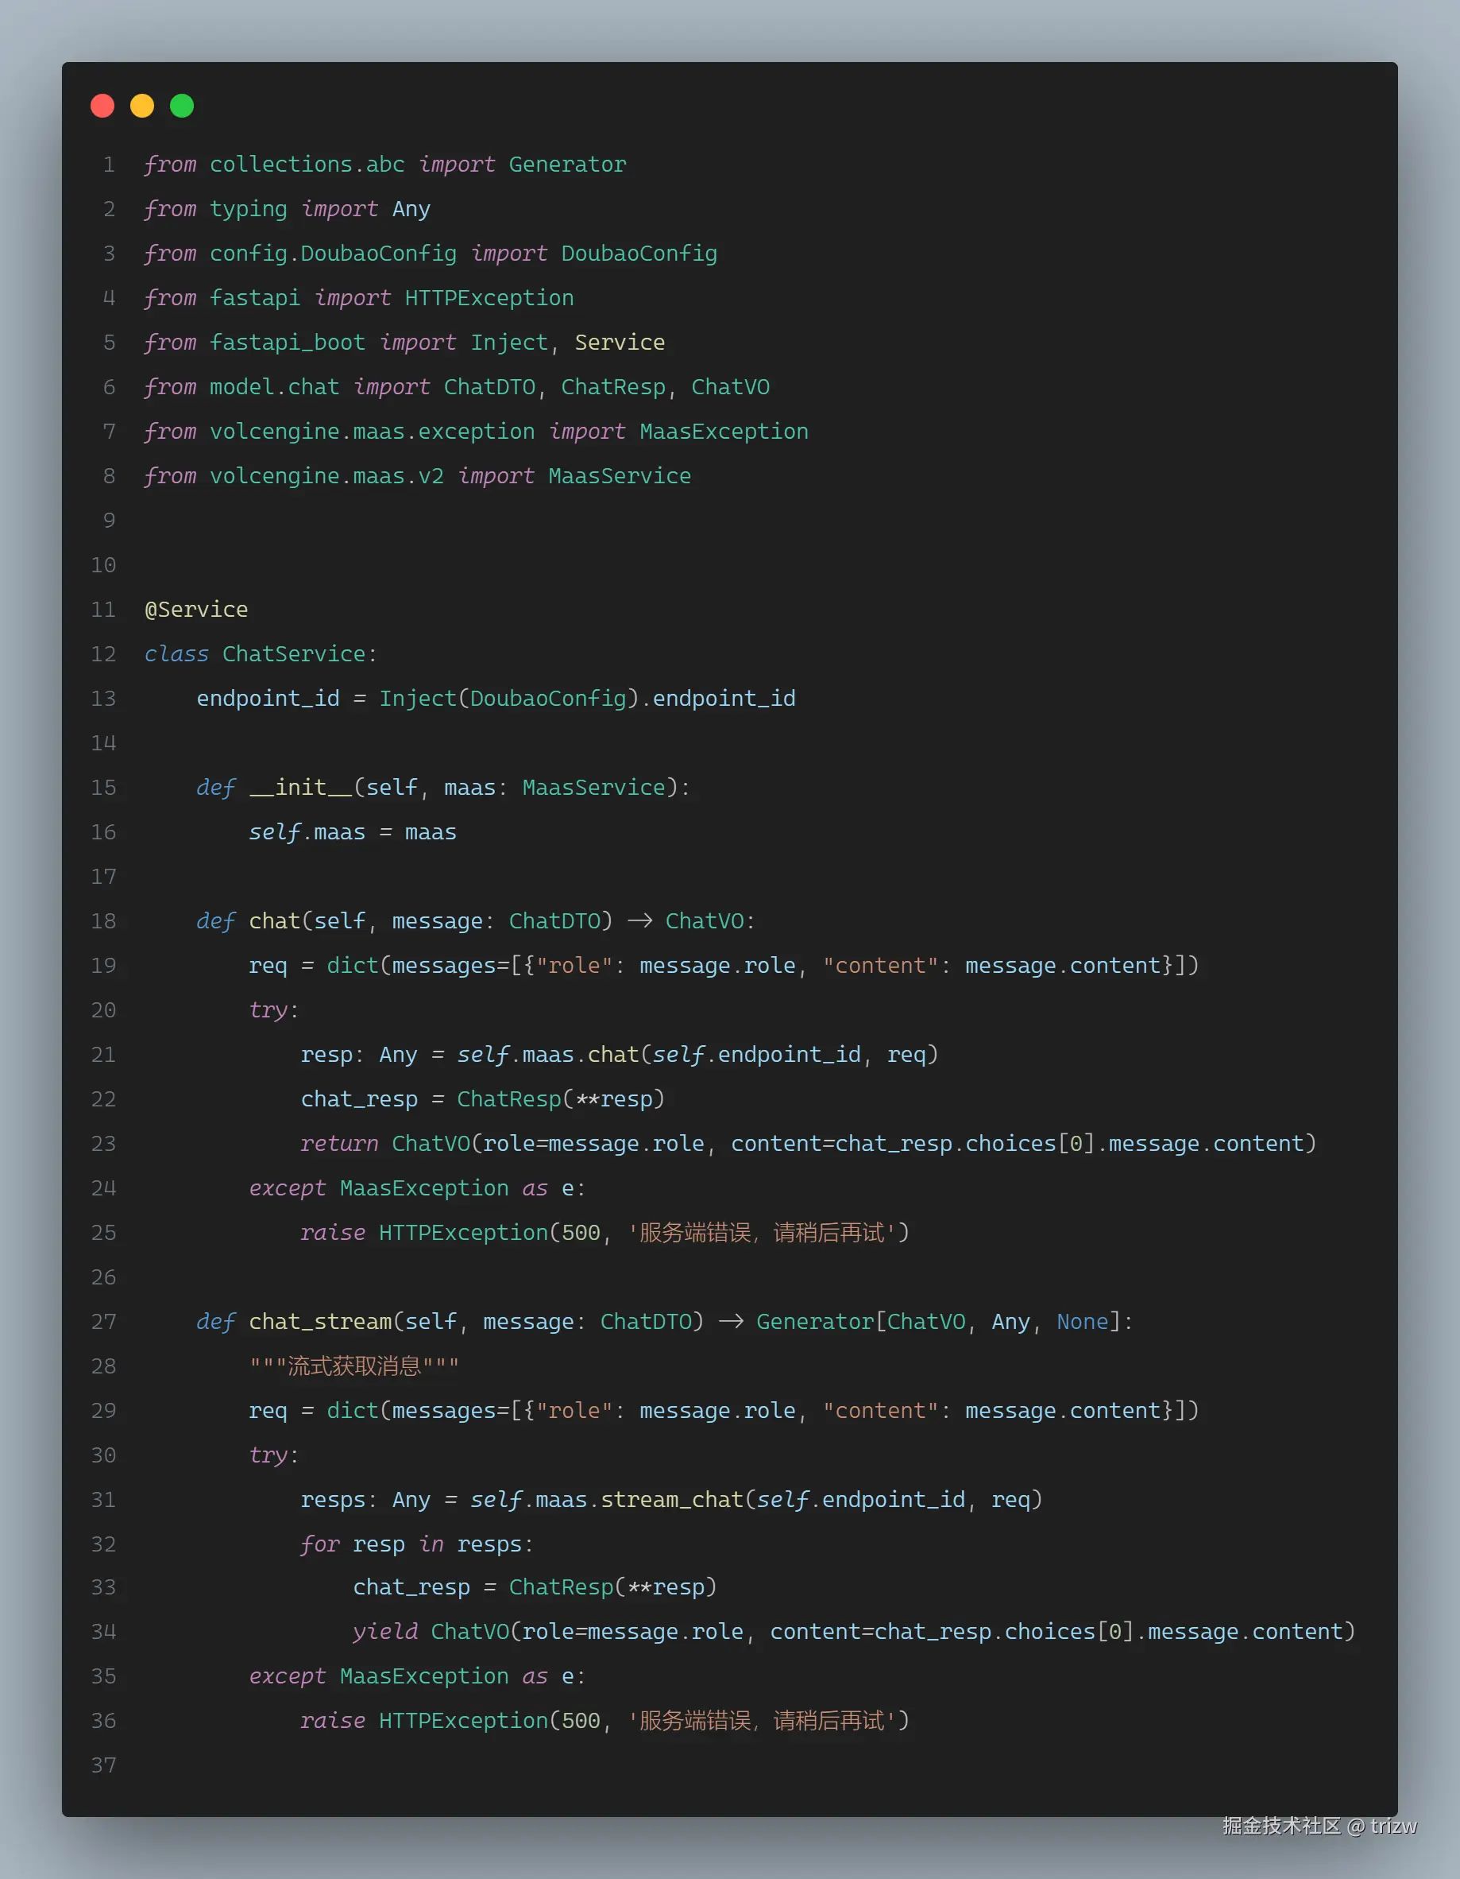Screen dimensions: 1460x1879
Task: Click 'yield' keyword on line 34
Action: (x=385, y=1632)
